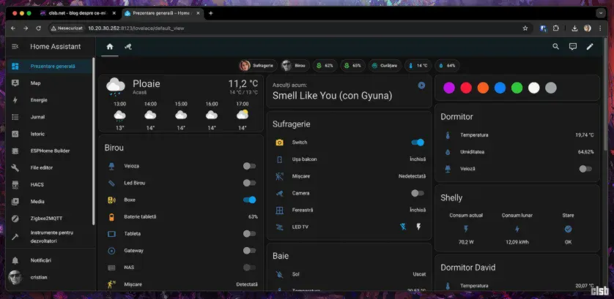Click the Fereastră window icon

[x=279, y=211]
